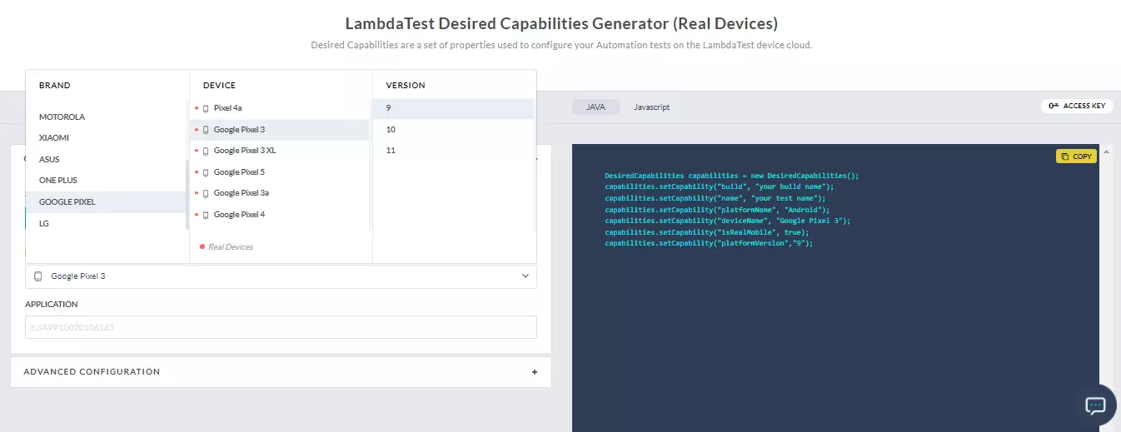Click the copy icon above the code block

[x=1065, y=156]
